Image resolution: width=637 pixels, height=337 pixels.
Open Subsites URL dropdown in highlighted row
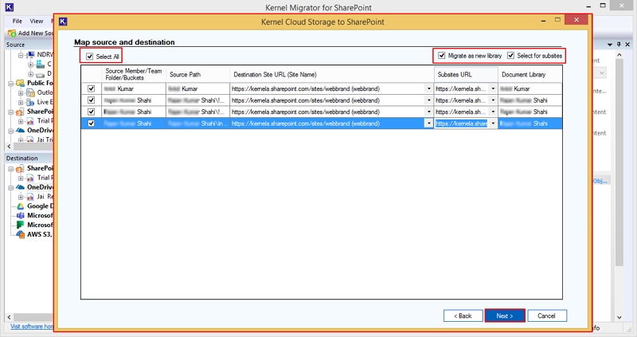point(493,123)
